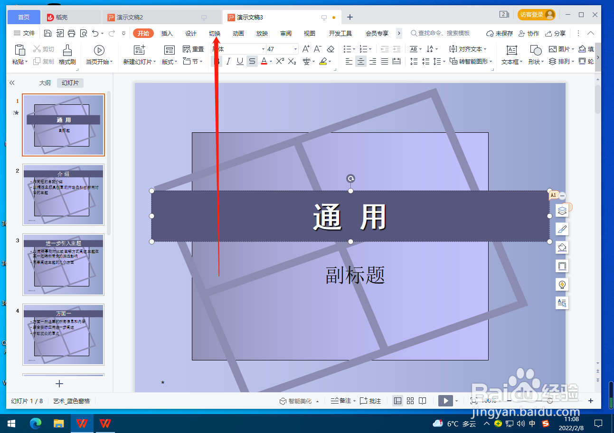Toggle Underline formatting
Viewport: 614px width, 433px height.
pos(240,61)
